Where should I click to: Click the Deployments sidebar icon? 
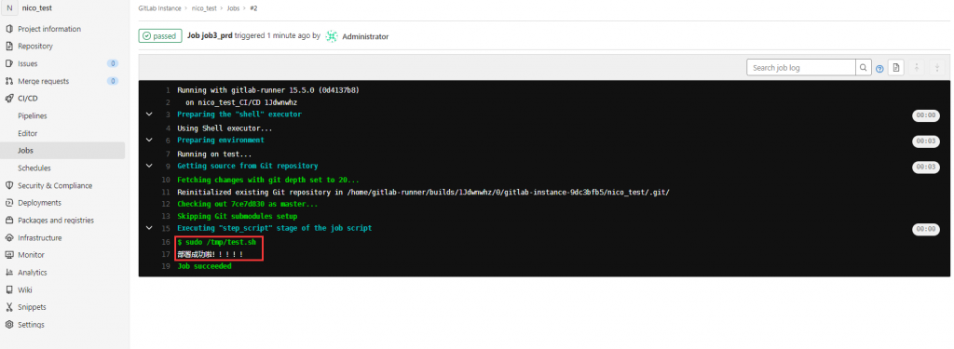(9, 203)
